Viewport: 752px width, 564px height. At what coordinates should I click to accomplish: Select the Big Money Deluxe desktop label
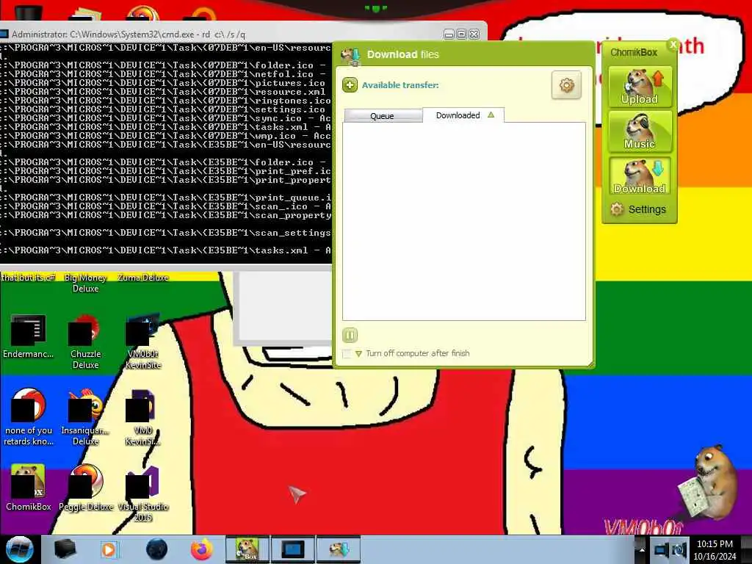point(85,283)
